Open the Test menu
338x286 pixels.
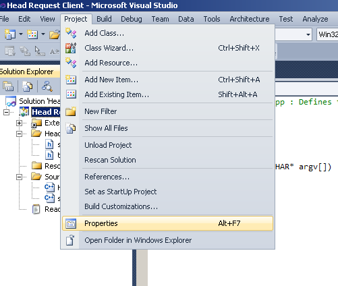point(286,19)
